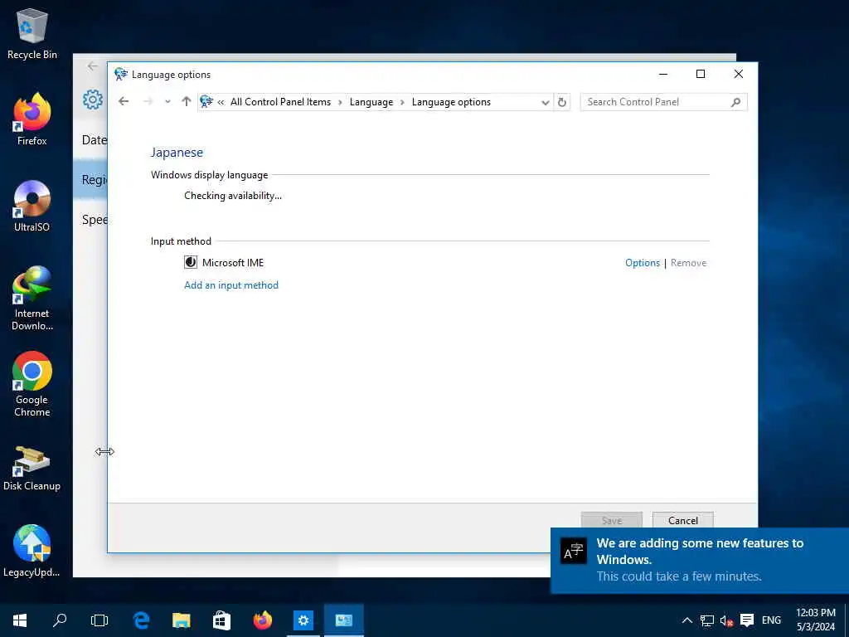Open Options for Microsoft IME

click(643, 263)
